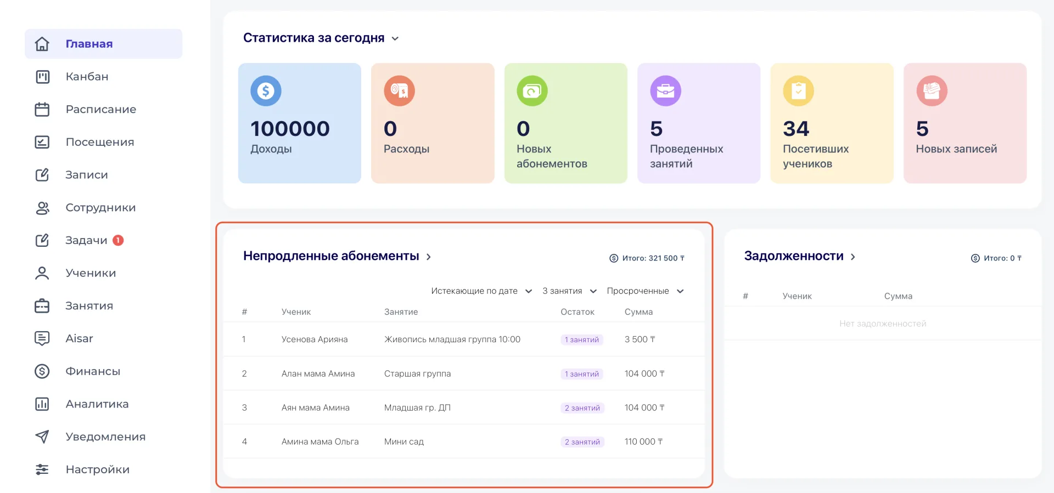The width and height of the screenshot is (1054, 493).
Task: Open student Алан мама Амина
Action: 318,373
